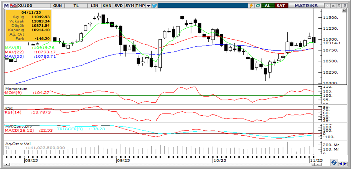This screenshot has width=351, height=169.
Task: Toggle the LIN linear scale setting
Action: click(x=94, y=6)
